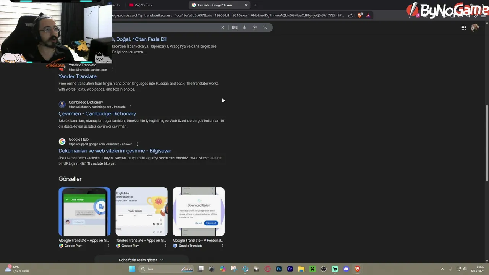Open File Explorer from the taskbar
Screen dimensions: 489x275
coord(301,269)
